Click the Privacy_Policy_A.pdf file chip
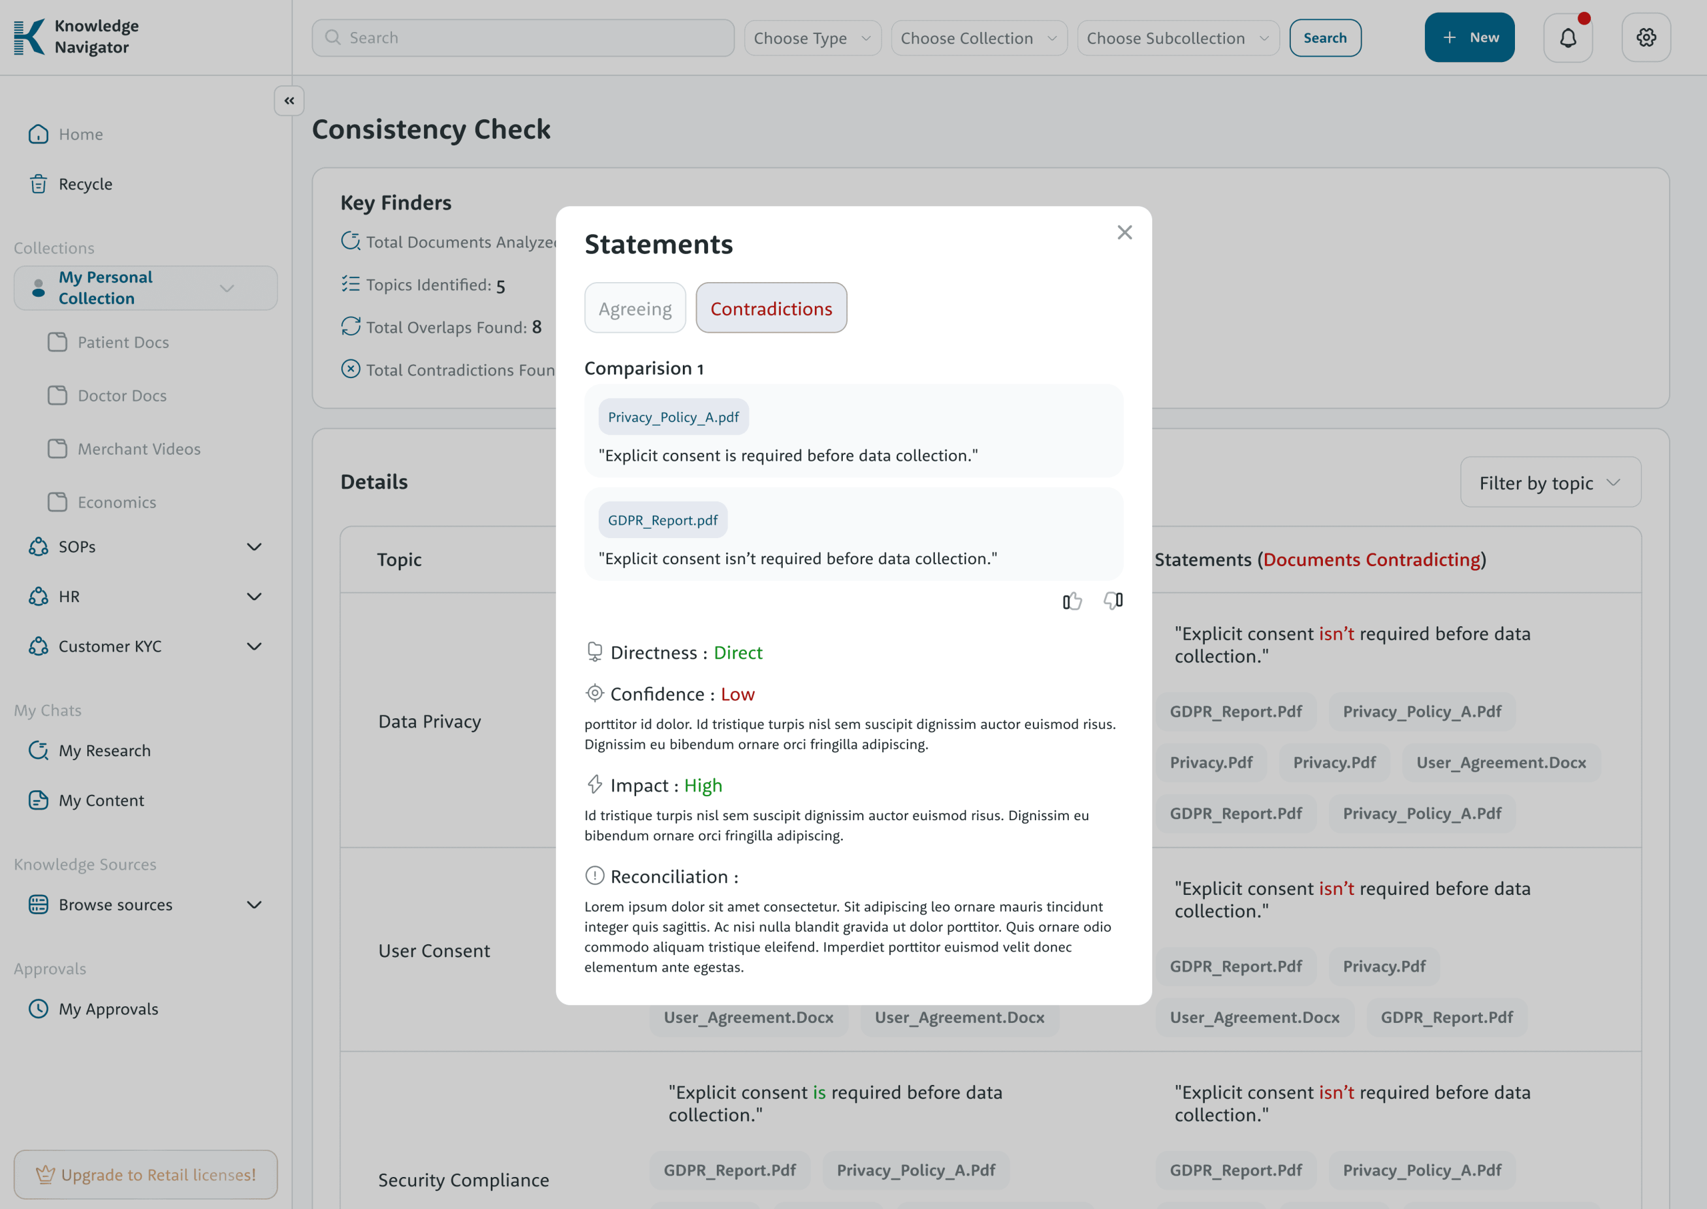The image size is (1707, 1209). click(673, 417)
